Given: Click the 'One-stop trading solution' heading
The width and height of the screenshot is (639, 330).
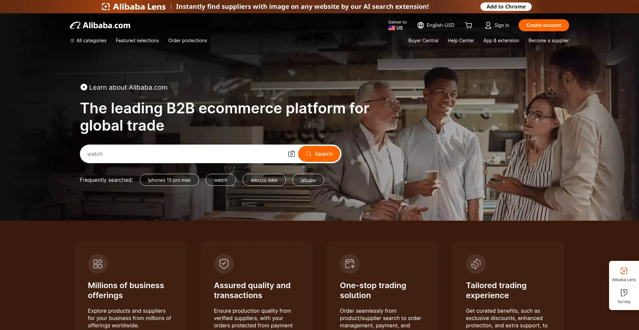Looking at the screenshot, I should pos(373,290).
